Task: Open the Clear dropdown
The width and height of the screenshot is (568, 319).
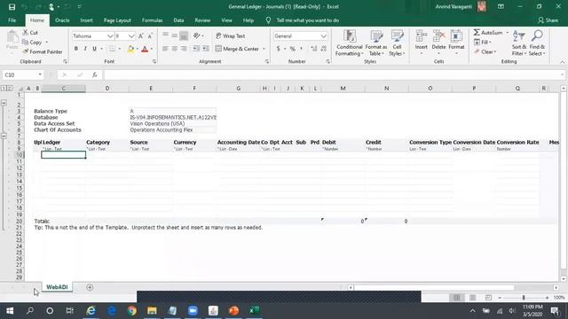Action: (x=485, y=51)
